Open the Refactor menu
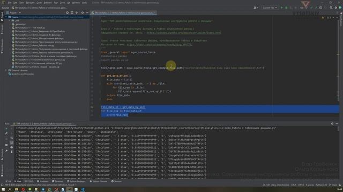The height and width of the screenshot is (192, 343). [48, 3]
